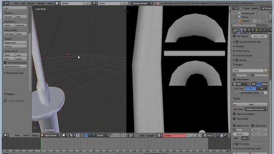Image resolution: width=274 pixels, height=154 pixels.
Task: Select the World outliner row
Action: (x=244, y=17)
